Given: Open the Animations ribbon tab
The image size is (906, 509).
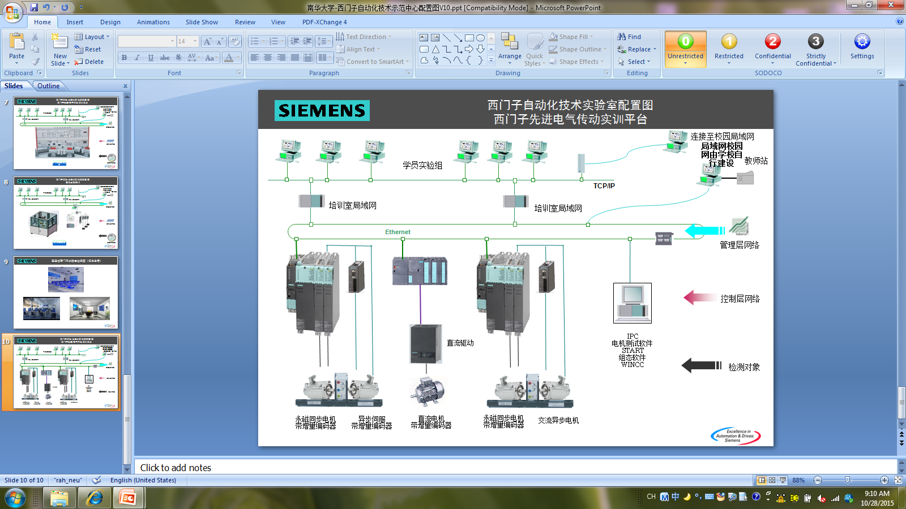Looking at the screenshot, I should pos(153,22).
